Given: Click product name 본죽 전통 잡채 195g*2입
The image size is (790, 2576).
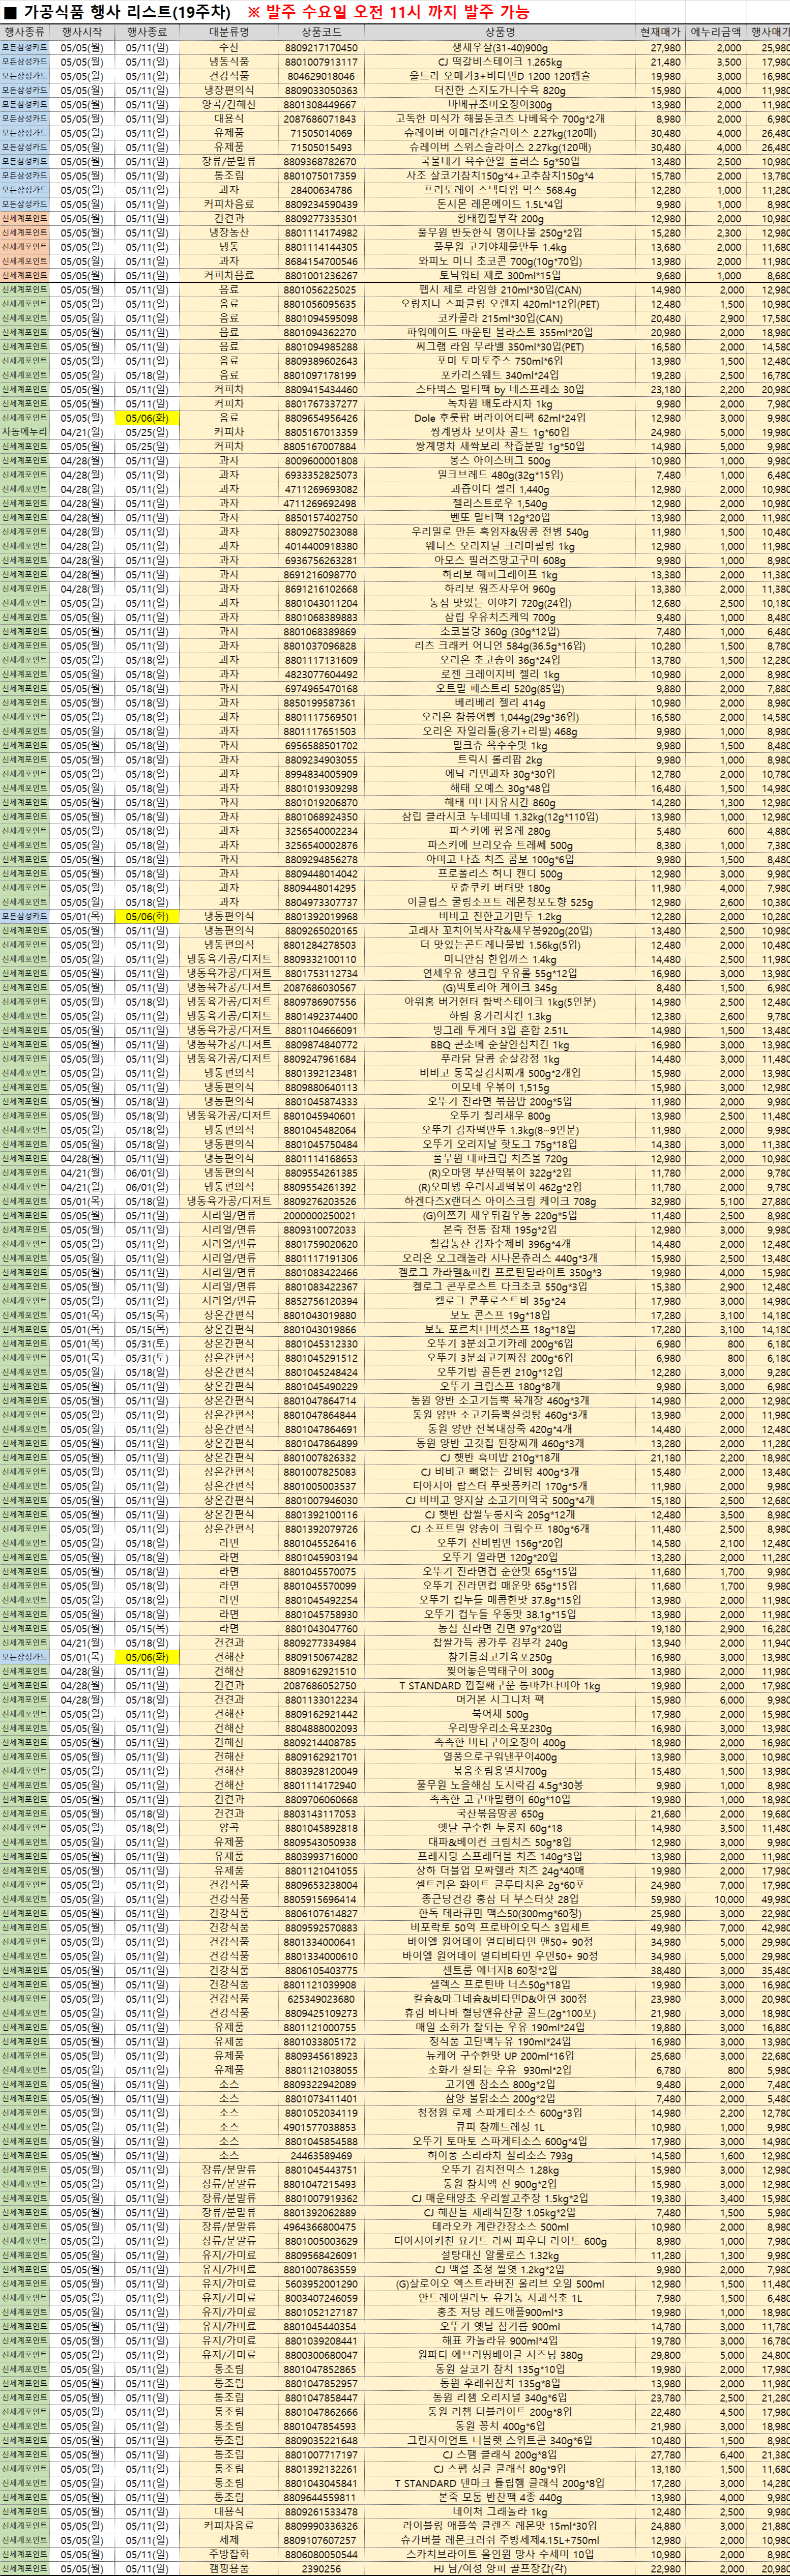Looking at the screenshot, I should [x=500, y=1230].
